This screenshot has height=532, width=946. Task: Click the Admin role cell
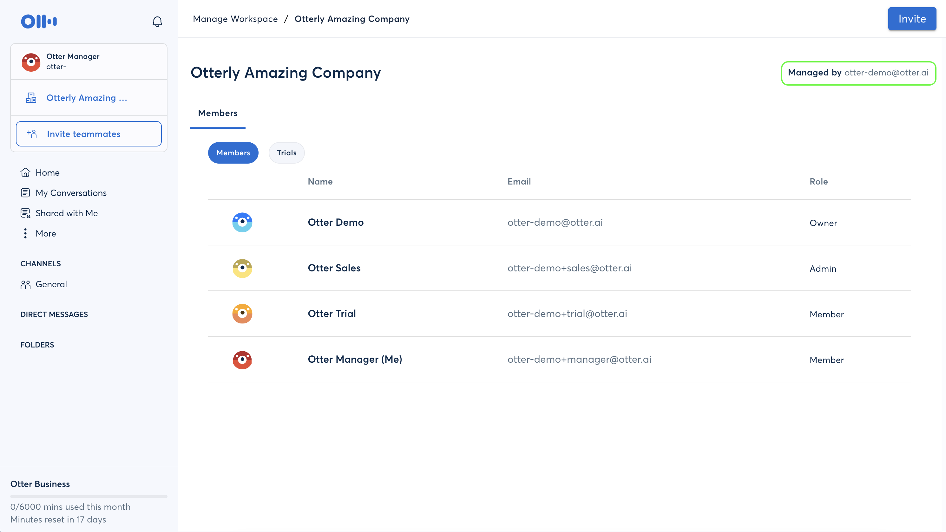(x=823, y=269)
